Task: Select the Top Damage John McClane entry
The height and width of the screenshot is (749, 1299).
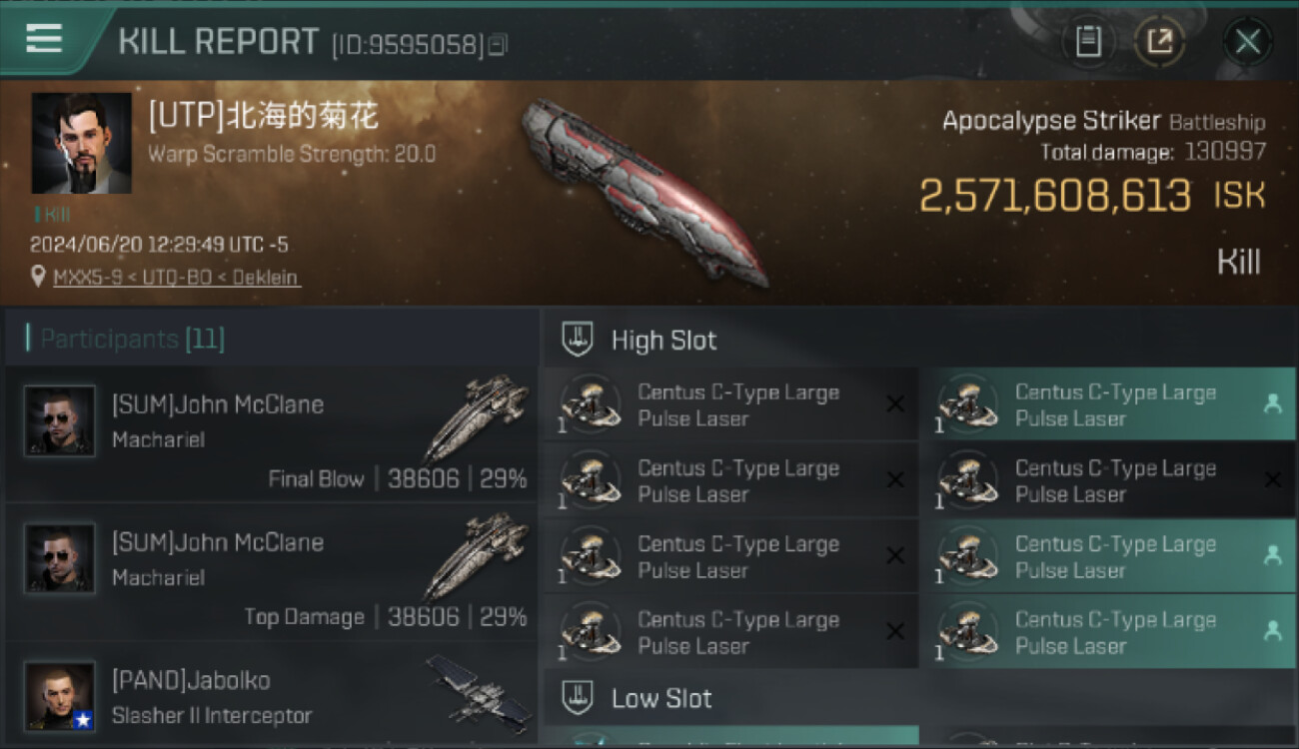Action: tap(272, 572)
